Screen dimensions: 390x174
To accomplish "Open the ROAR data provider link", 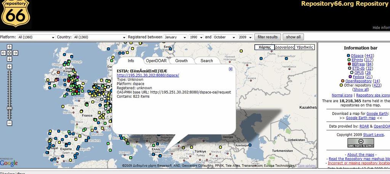I will click(x=364, y=126).
